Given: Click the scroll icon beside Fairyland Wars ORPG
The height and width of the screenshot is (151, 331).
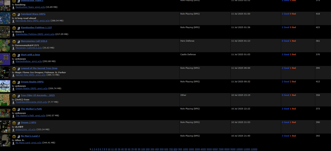Looking at the screenshot, I should point(19,15).
